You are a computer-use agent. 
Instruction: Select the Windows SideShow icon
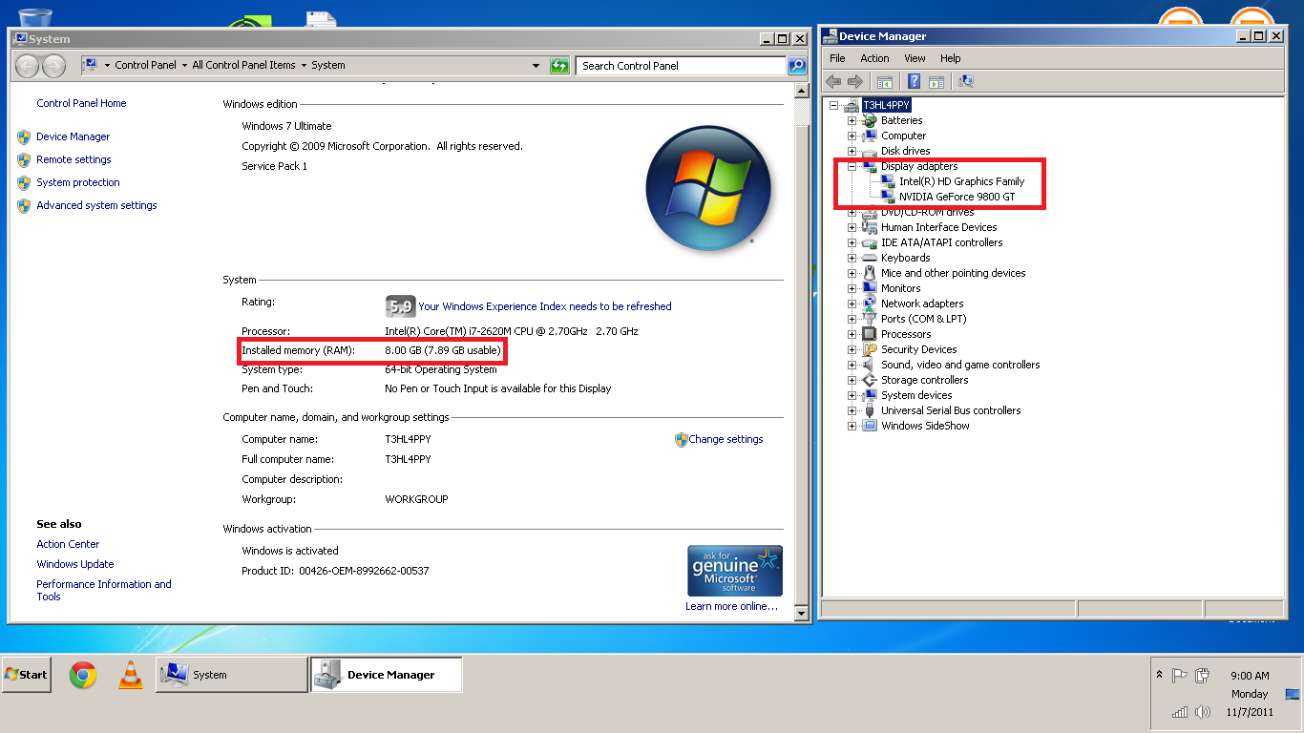870,426
